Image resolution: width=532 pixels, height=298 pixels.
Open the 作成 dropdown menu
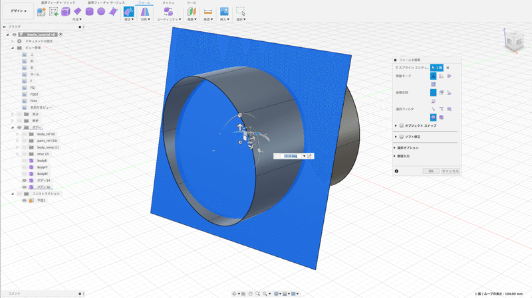tap(77, 19)
